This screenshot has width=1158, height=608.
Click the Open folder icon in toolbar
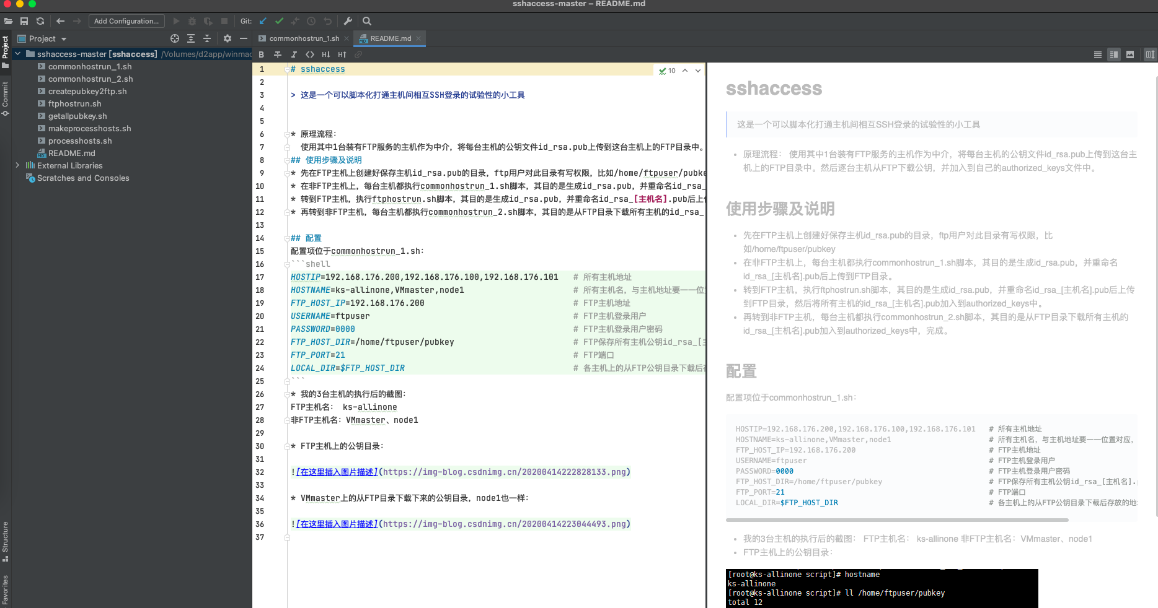(8, 21)
